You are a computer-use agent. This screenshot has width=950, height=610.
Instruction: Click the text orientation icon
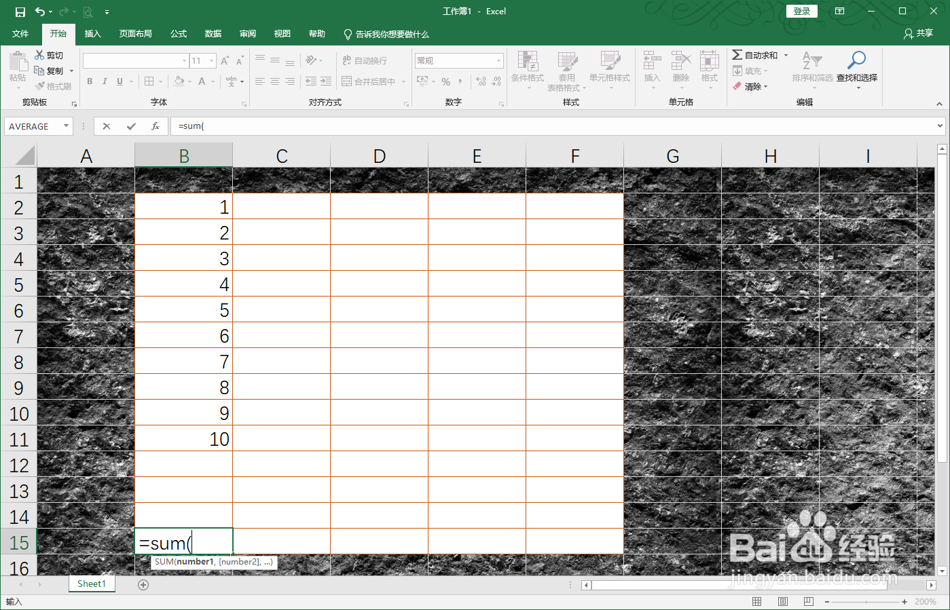(x=311, y=60)
